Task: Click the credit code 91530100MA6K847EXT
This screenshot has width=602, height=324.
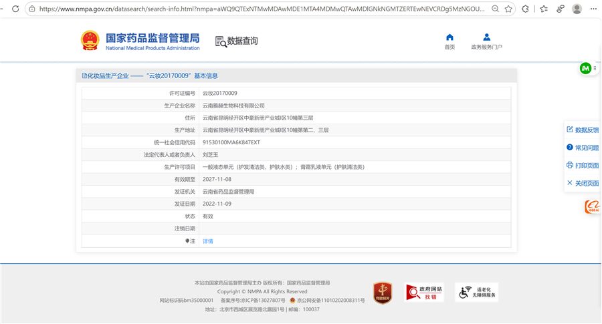Action: click(x=231, y=142)
